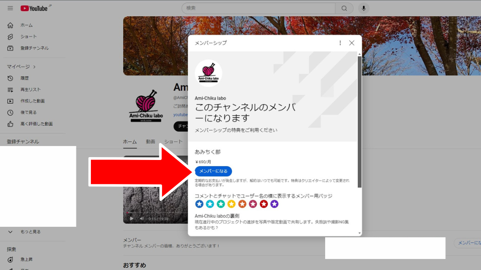Expand マイページ section chevron
Viewport: 481px width, 270px height.
click(34, 67)
